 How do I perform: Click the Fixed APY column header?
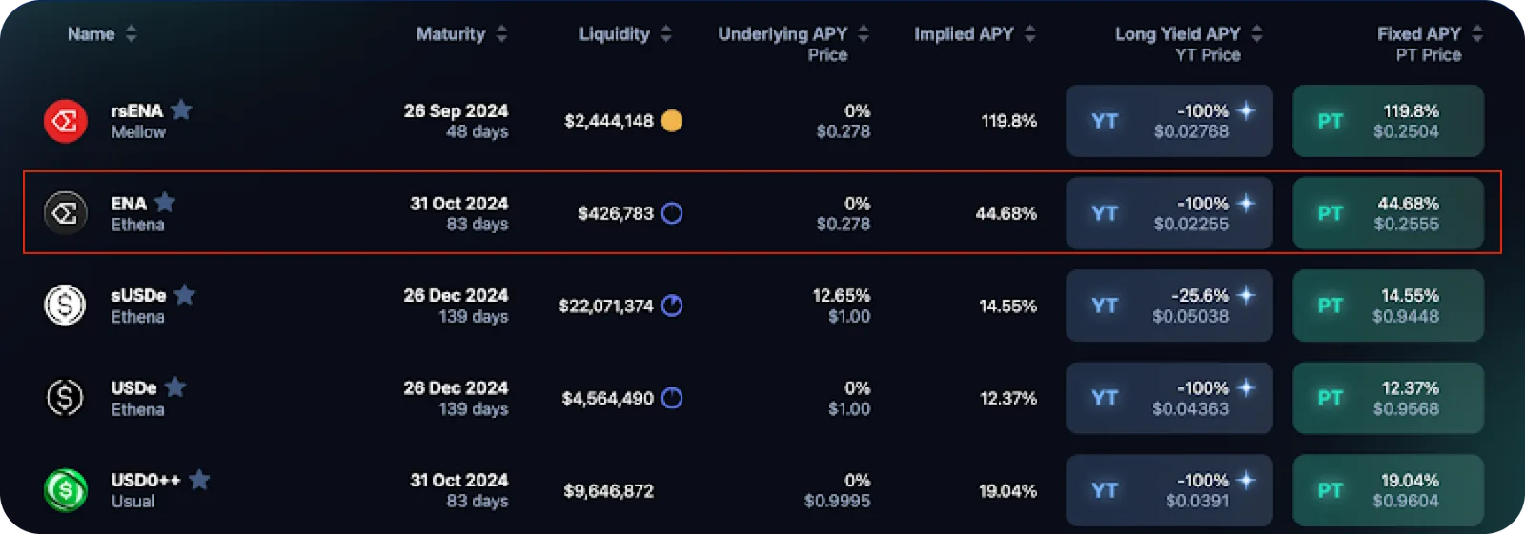[x=1419, y=34]
